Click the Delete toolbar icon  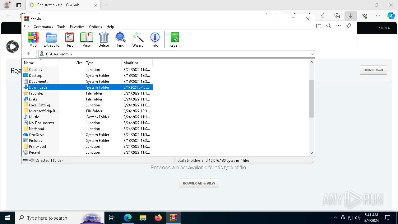pyautogui.click(x=104, y=40)
